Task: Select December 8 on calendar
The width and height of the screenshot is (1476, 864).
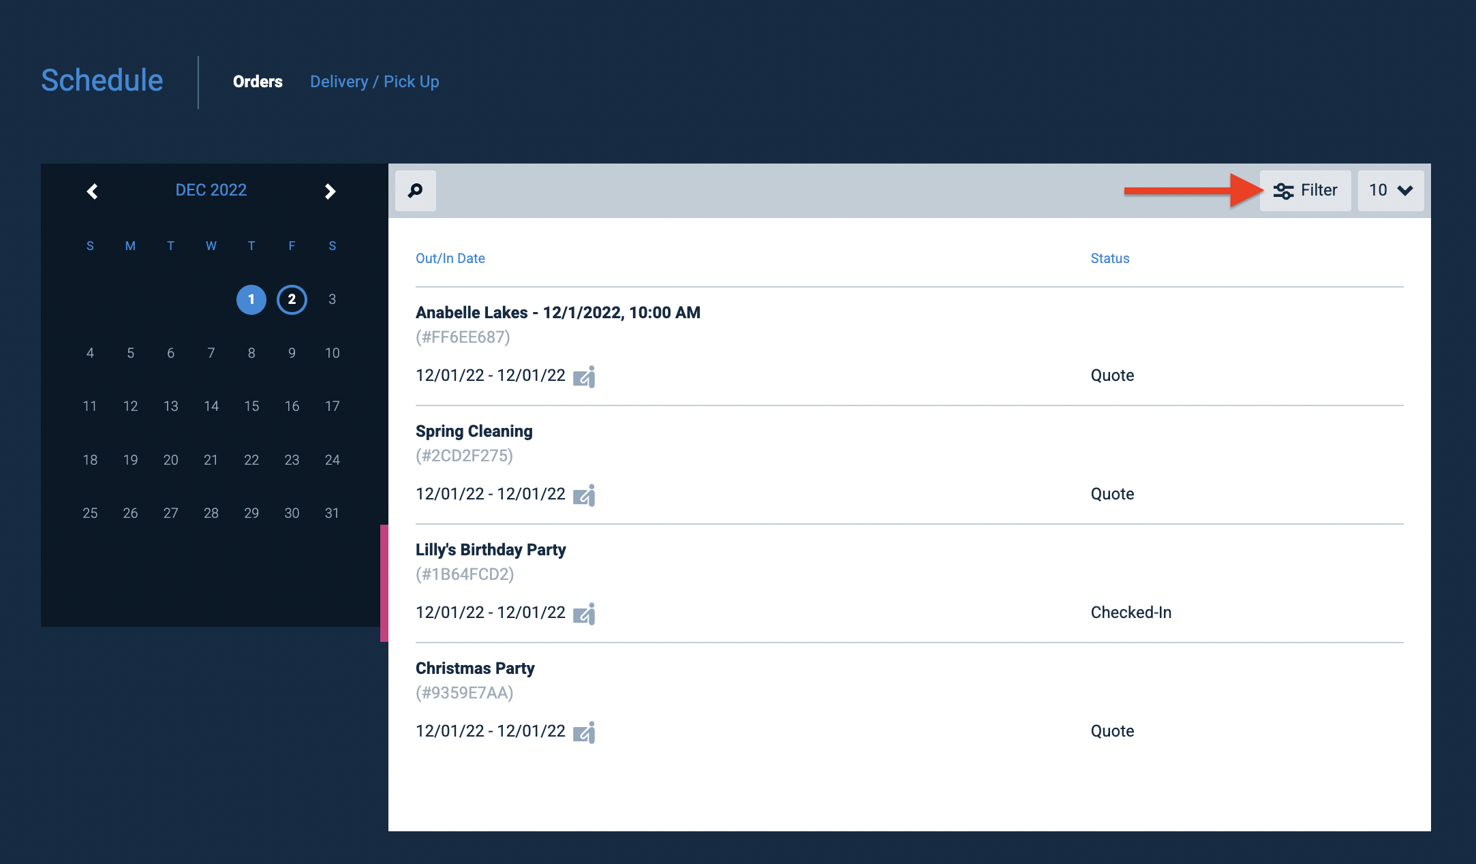Action: tap(251, 353)
